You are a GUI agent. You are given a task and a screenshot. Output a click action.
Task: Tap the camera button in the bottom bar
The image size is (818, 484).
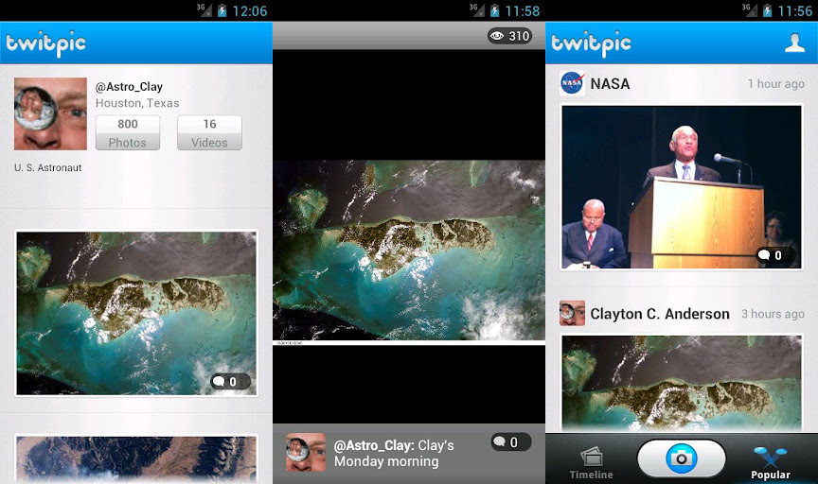tap(681, 458)
